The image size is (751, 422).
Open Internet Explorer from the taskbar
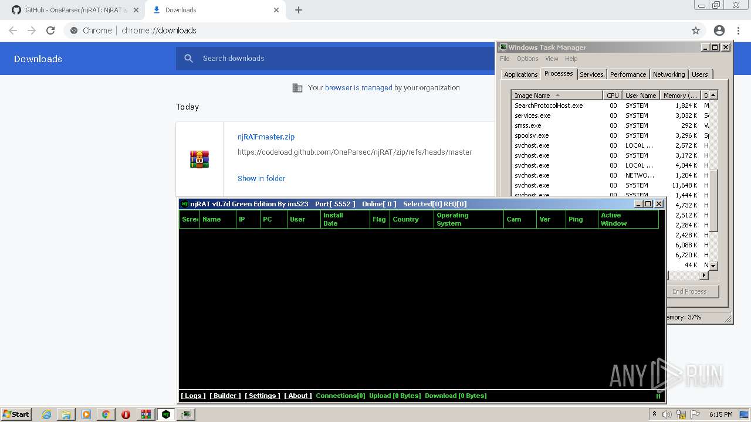47,414
